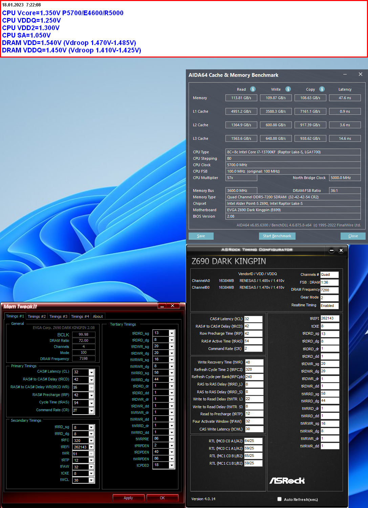Click the L1 Cache Read value 4951.2 GB/s
Viewport: 368px width, 508px height.
(241, 111)
